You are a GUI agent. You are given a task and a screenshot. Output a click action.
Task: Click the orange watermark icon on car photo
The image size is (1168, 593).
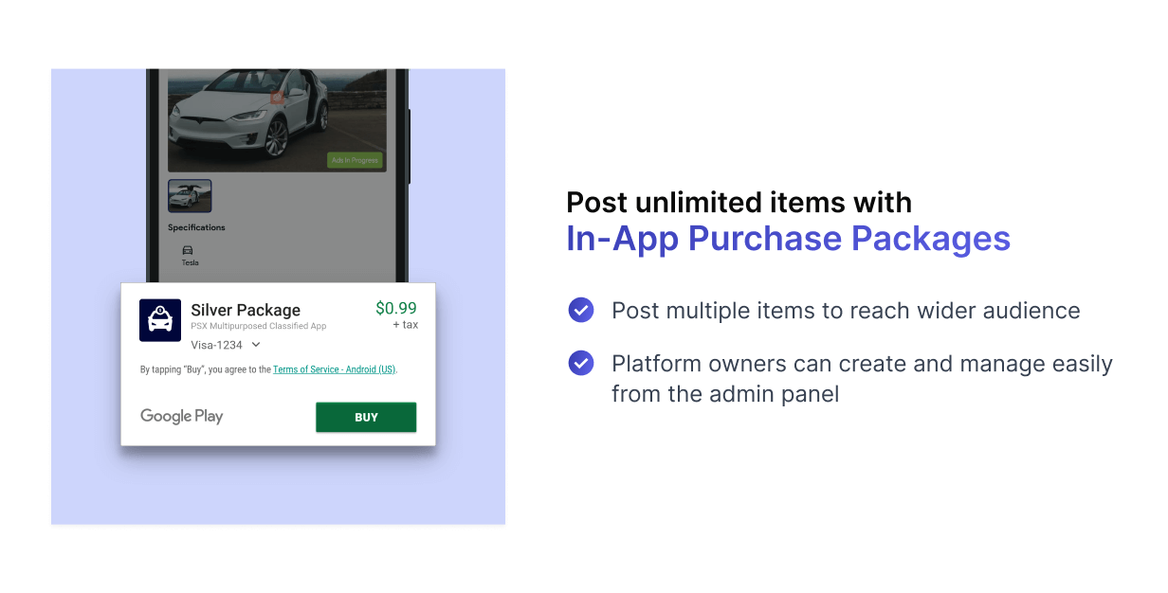[x=277, y=97]
